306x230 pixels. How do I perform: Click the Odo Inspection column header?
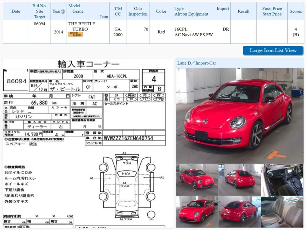138,11
